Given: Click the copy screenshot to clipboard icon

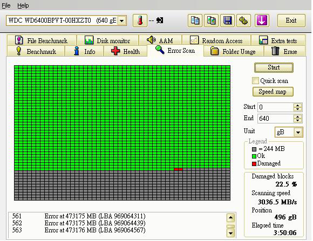Looking at the screenshot, I should click(x=211, y=20).
